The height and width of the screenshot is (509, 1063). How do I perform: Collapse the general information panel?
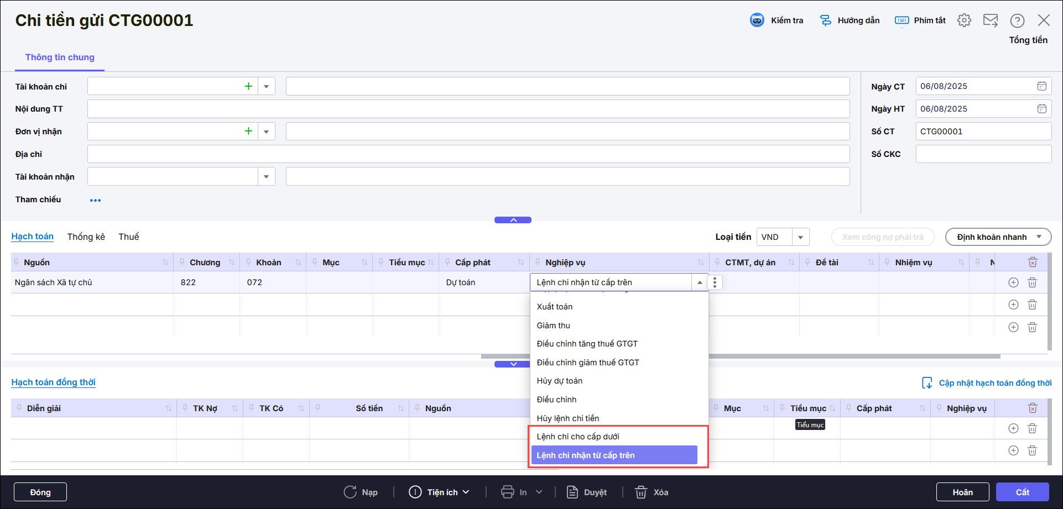[x=513, y=220]
